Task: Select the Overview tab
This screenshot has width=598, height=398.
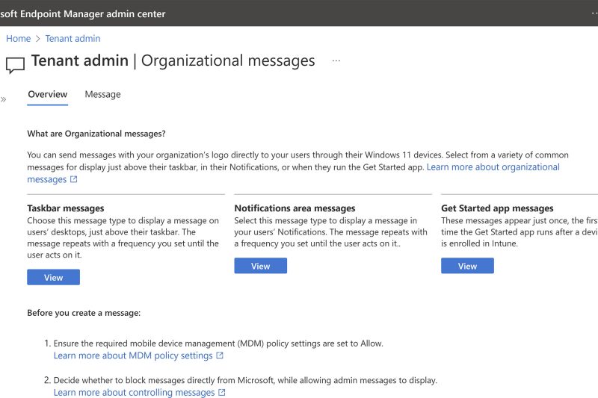Action: 48,94
